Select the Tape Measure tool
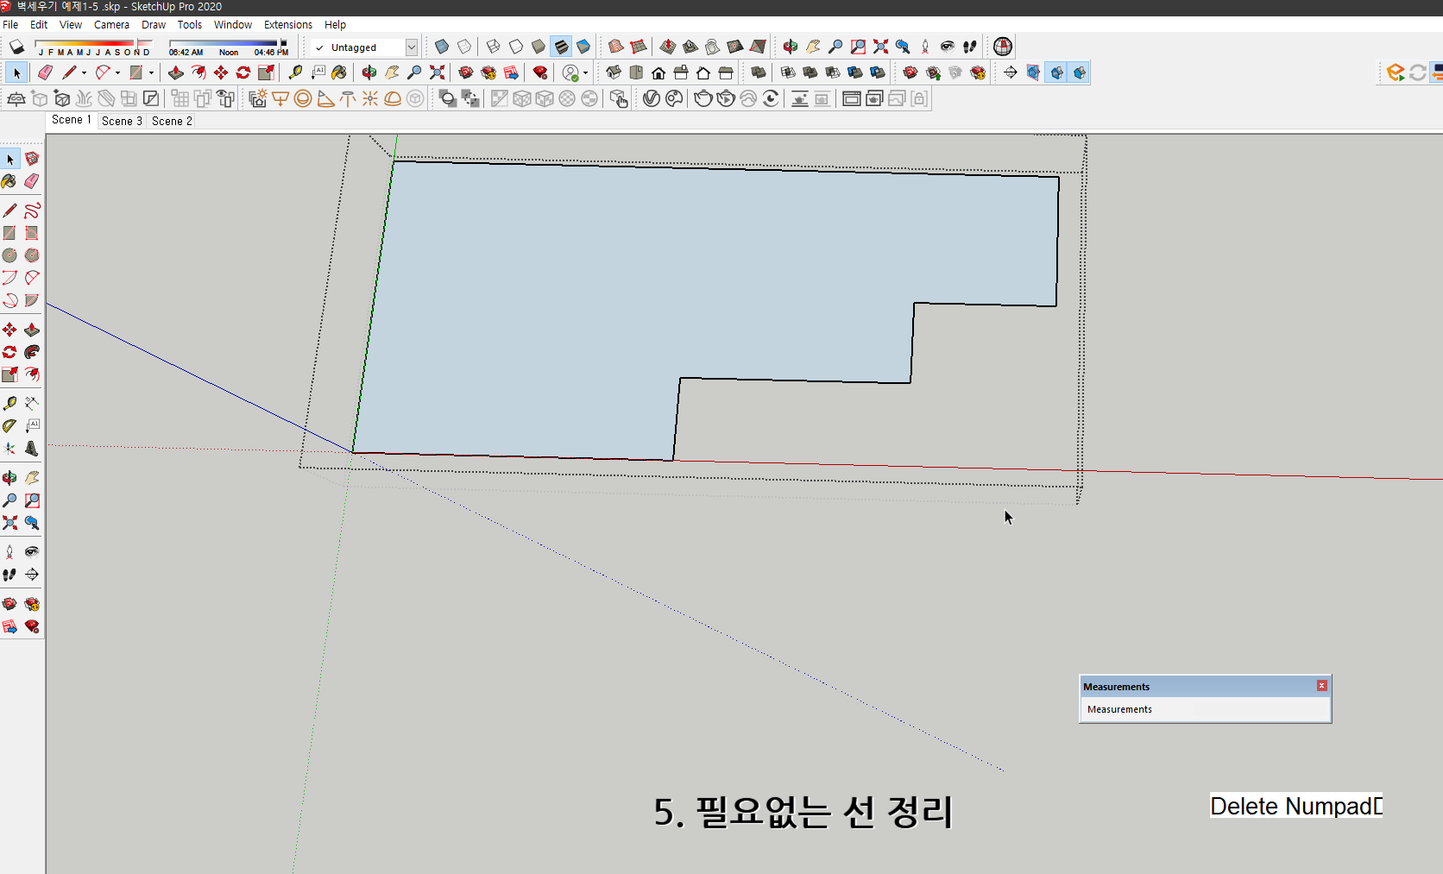Image resolution: width=1443 pixels, height=874 pixels. [x=295, y=72]
